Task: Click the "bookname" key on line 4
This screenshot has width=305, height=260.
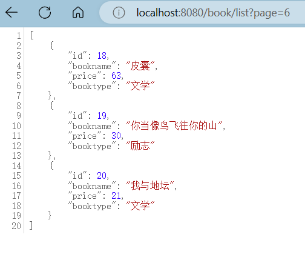Action: [x=92, y=66]
